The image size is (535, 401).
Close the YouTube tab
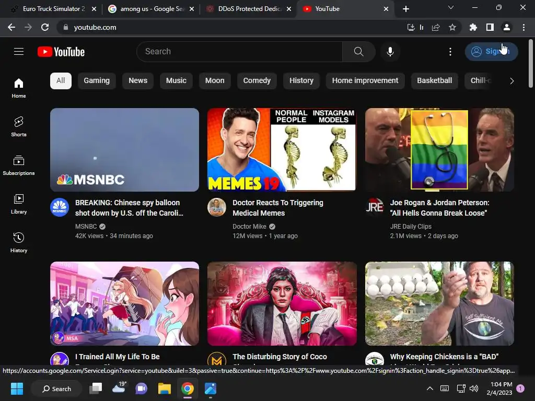coord(386,9)
